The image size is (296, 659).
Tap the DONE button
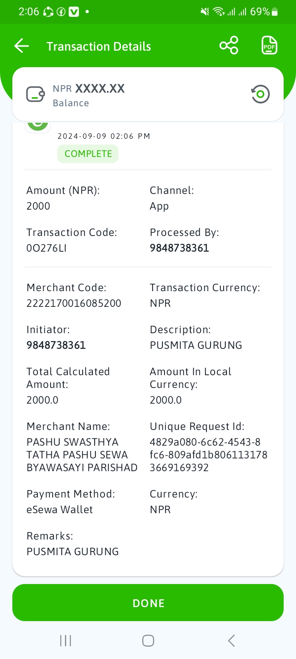(148, 603)
